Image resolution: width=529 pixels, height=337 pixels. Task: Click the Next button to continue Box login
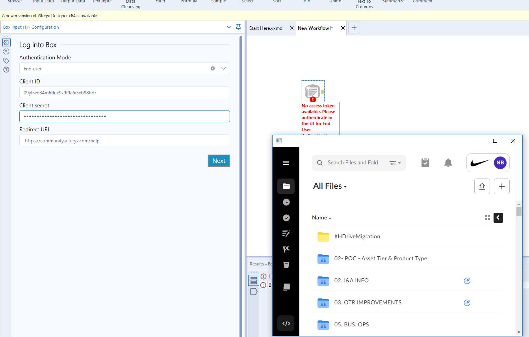pos(219,160)
